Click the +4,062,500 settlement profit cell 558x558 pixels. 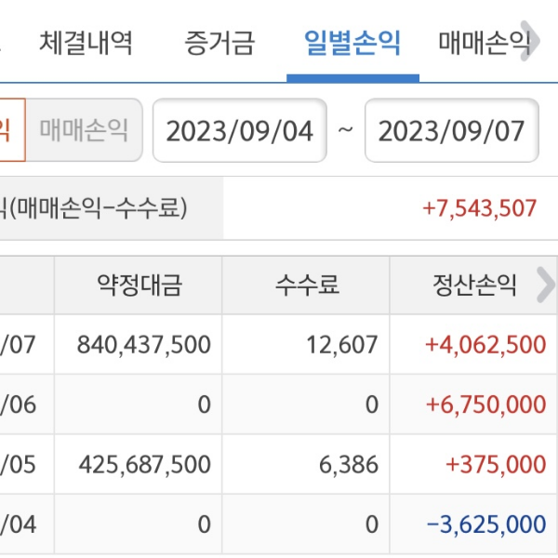point(485,345)
